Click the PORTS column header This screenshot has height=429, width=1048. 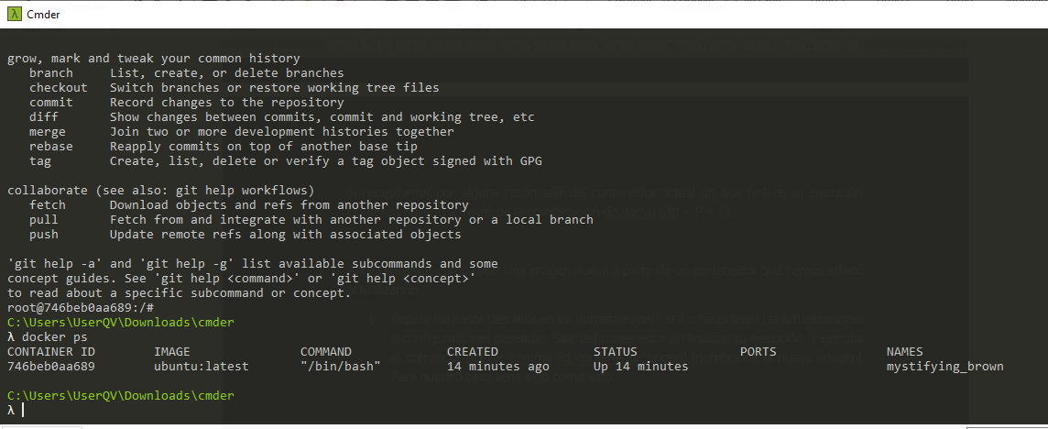758,352
